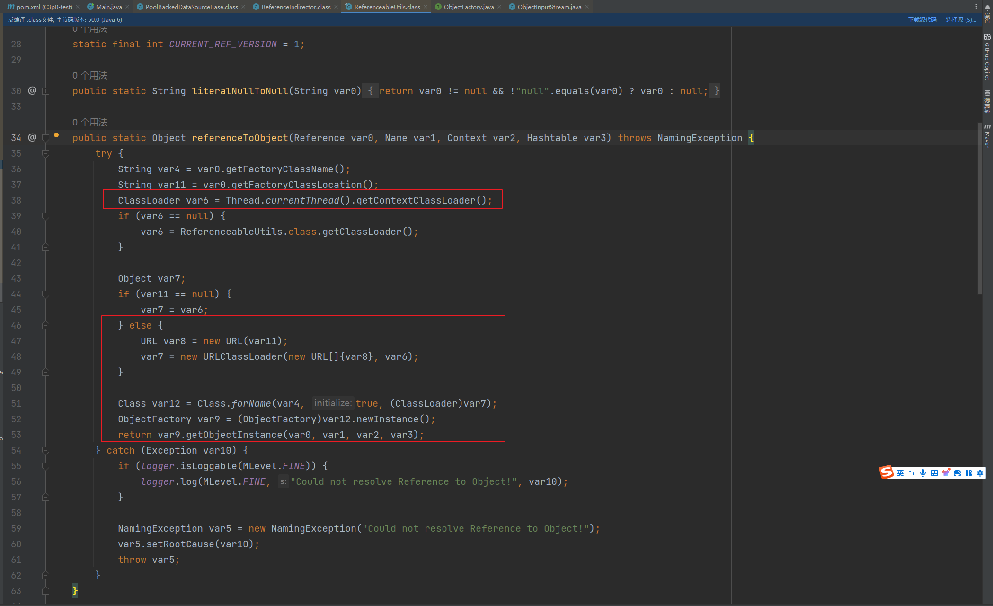Close the ObjectFactory.java tab
This screenshot has width=993, height=606.
(x=499, y=7)
